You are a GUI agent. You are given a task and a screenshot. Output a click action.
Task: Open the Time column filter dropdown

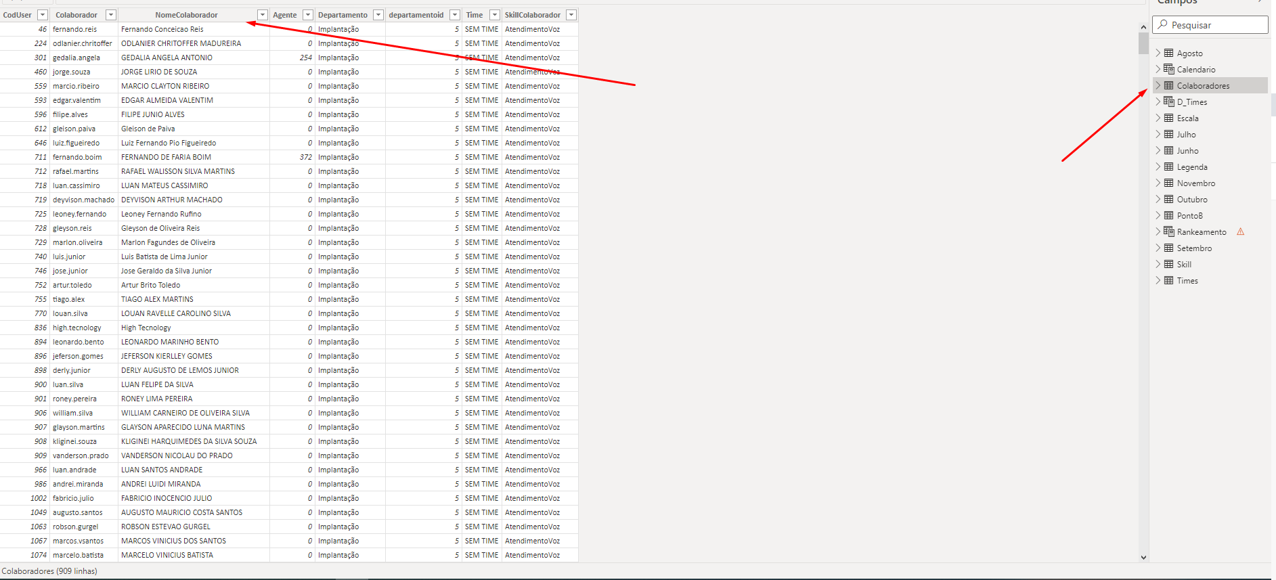495,15
